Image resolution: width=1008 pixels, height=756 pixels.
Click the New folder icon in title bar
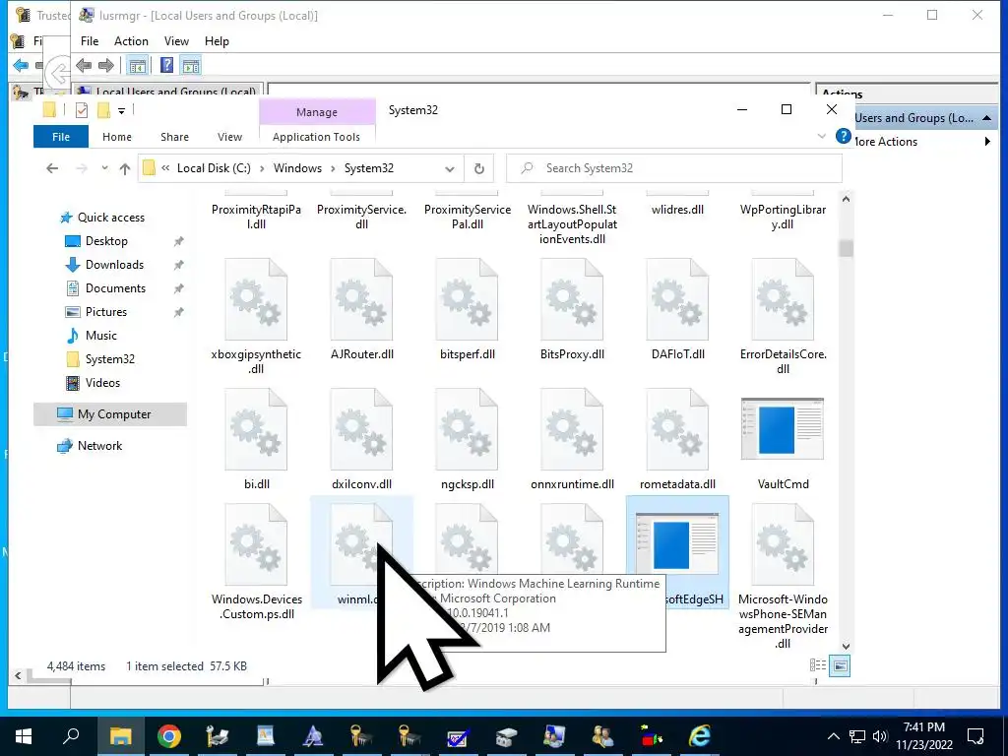pos(103,110)
